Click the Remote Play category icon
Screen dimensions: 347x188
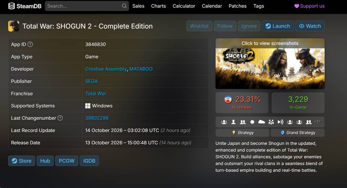[x=280, y=122]
